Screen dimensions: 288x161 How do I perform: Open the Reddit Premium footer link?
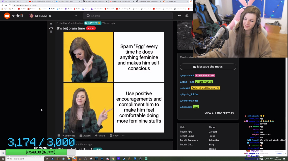(x=189, y=140)
